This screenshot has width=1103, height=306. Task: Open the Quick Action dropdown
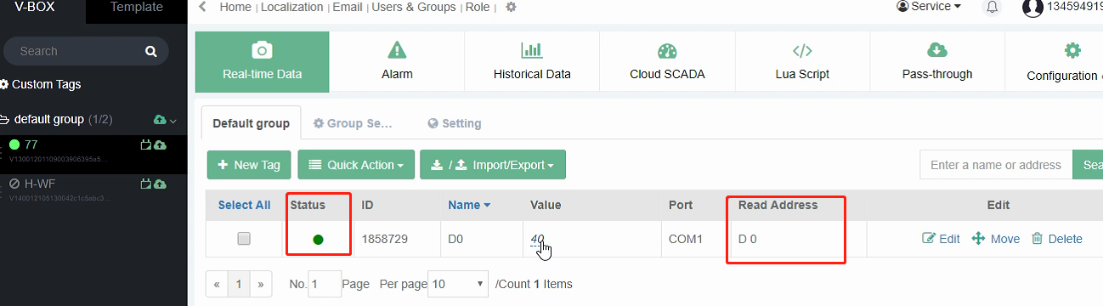[x=355, y=165]
